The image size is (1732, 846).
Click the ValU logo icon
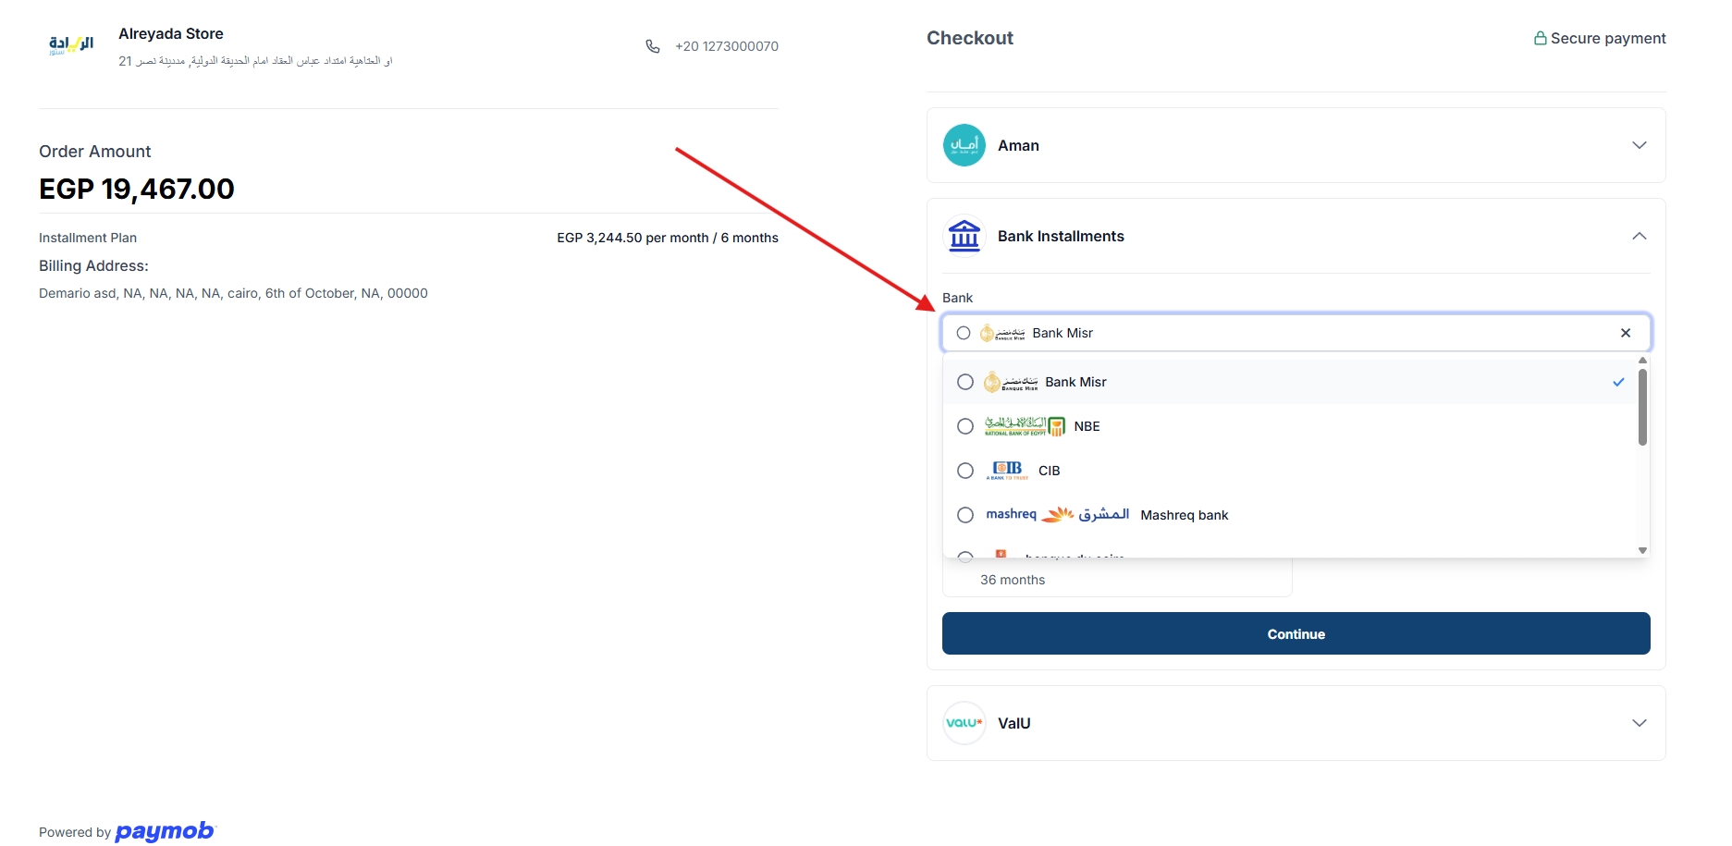point(964,723)
